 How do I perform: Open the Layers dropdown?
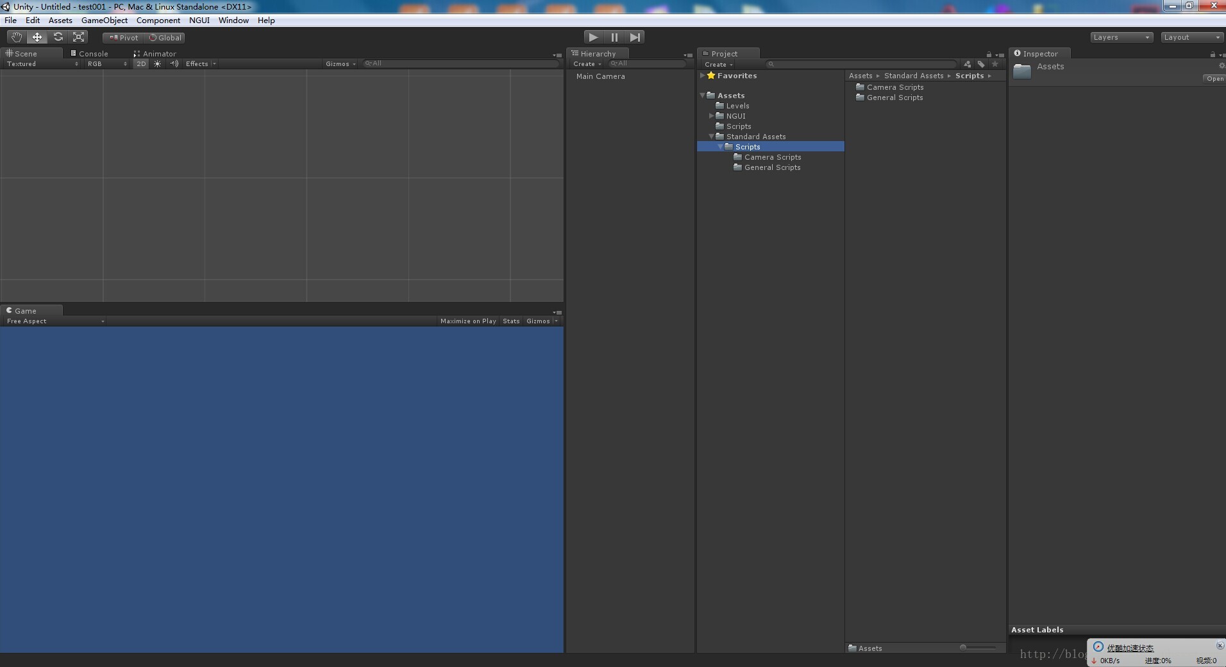tap(1121, 37)
